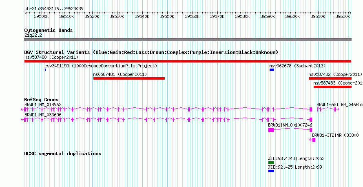Screen dimensions: 363x187
Task: Open the nsv587482 (Cooper2011) variant label
Action: pyautogui.click(x=335, y=74)
